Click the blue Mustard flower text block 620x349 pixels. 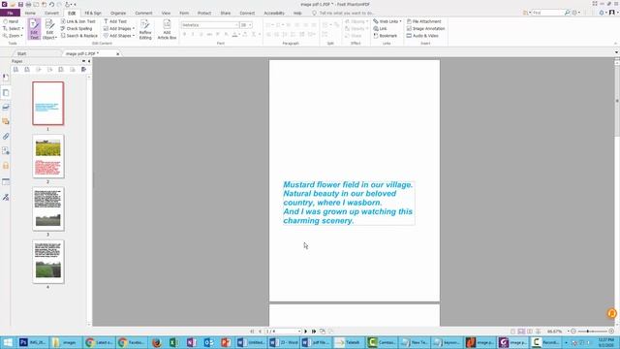(348, 203)
